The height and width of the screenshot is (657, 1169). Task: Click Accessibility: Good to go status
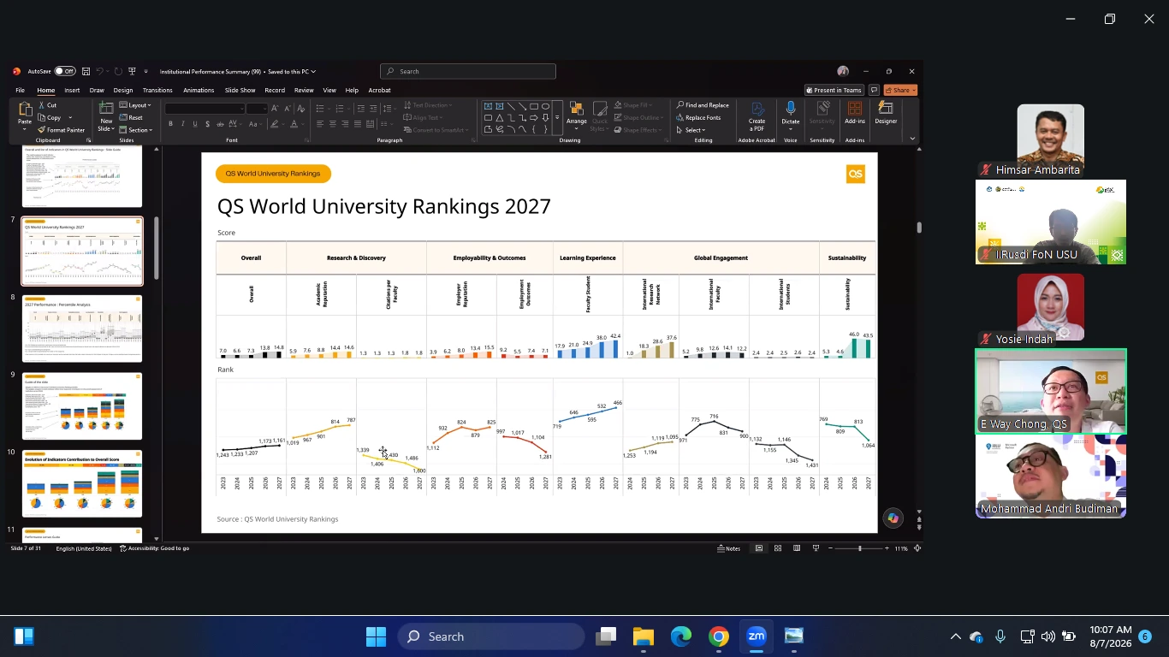[154, 548]
